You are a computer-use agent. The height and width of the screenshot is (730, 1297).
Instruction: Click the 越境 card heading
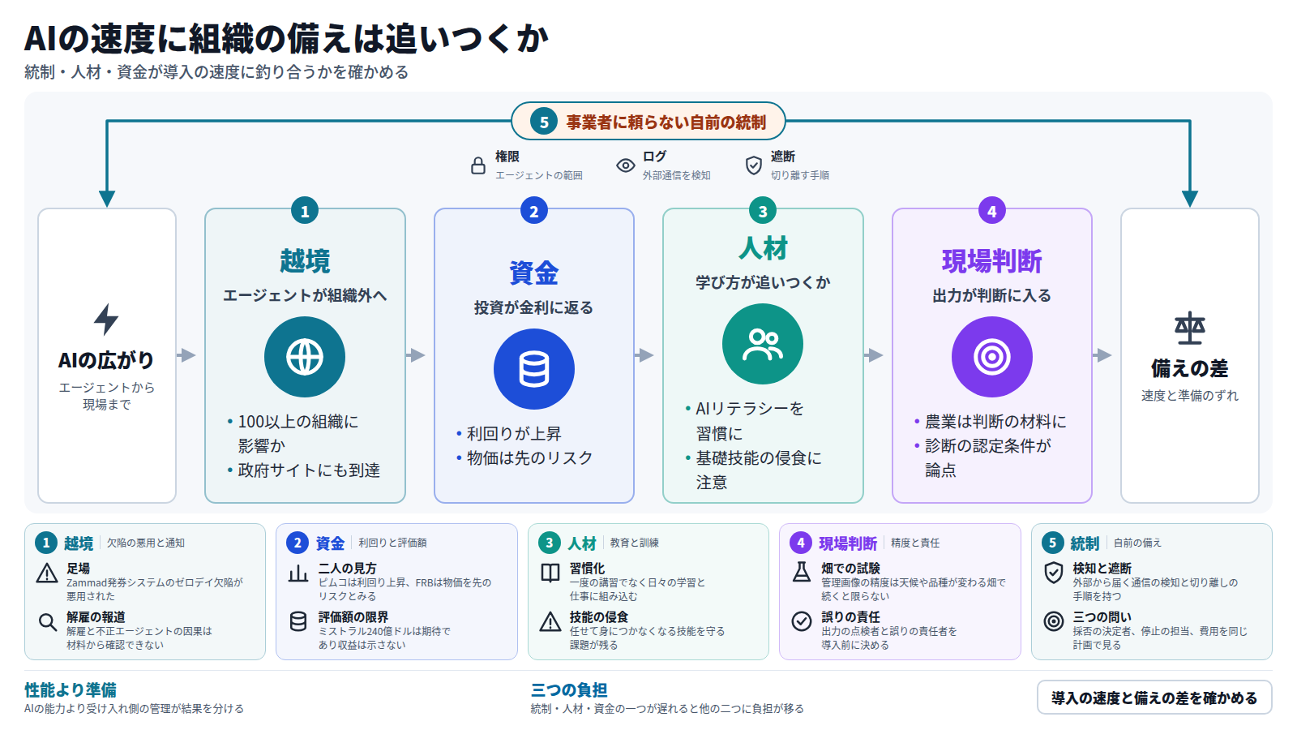(x=305, y=261)
